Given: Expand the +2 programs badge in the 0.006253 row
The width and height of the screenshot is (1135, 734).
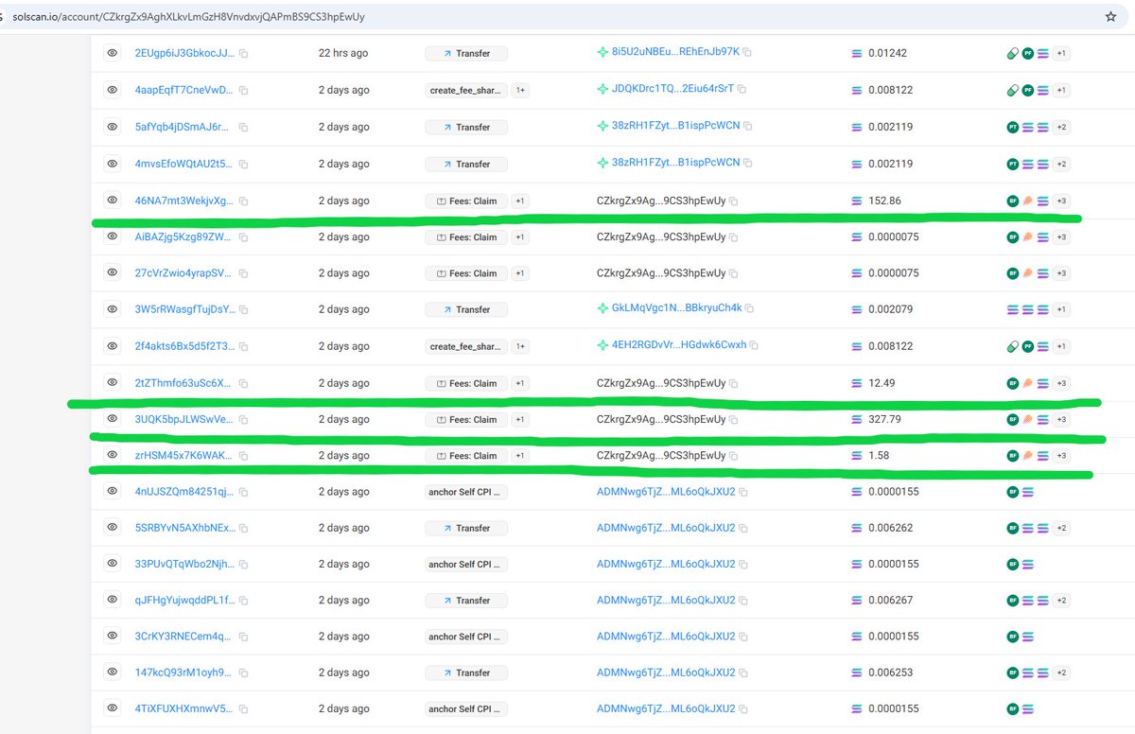Looking at the screenshot, I should 1061,673.
